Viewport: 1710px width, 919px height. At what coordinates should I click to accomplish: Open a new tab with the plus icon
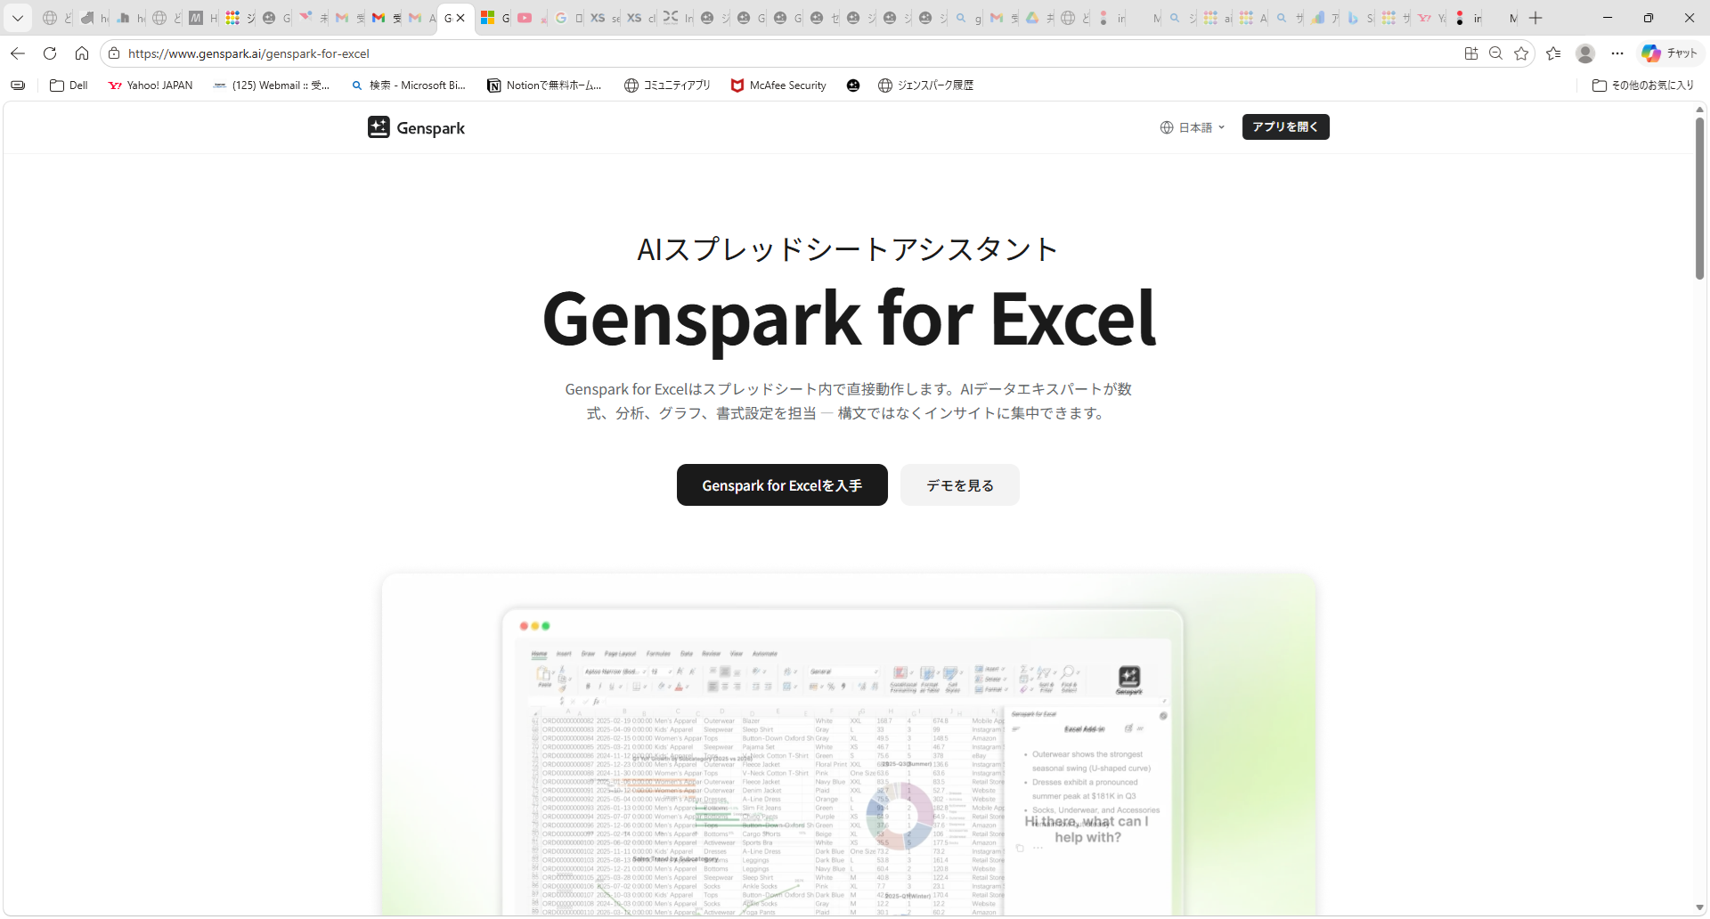[x=1535, y=18]
